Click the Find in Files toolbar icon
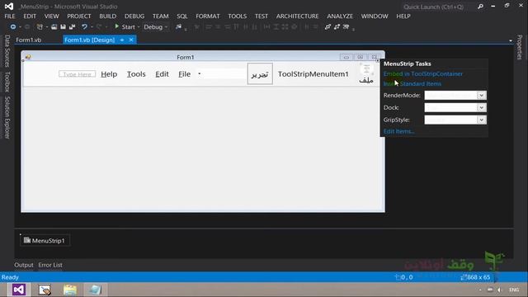Screen dimensions: 528x297 pos(178,27)
